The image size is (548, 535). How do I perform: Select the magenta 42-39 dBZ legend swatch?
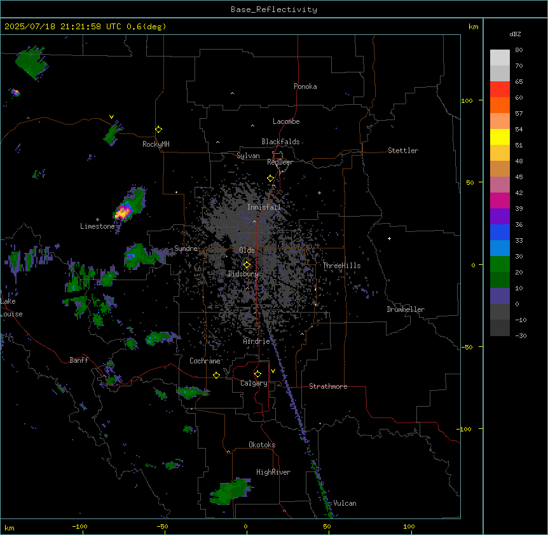(x=500, y=201)
